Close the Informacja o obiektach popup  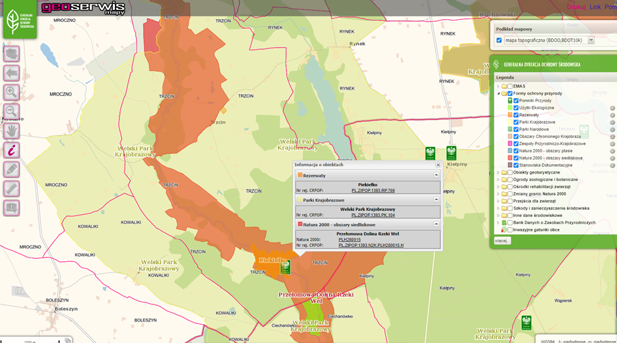[438, 165]
